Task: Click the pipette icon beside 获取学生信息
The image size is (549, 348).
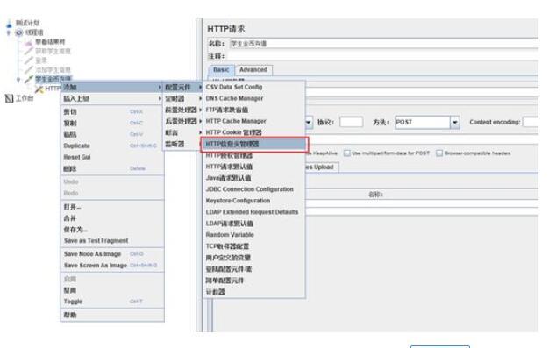Action: coord(28,51)
